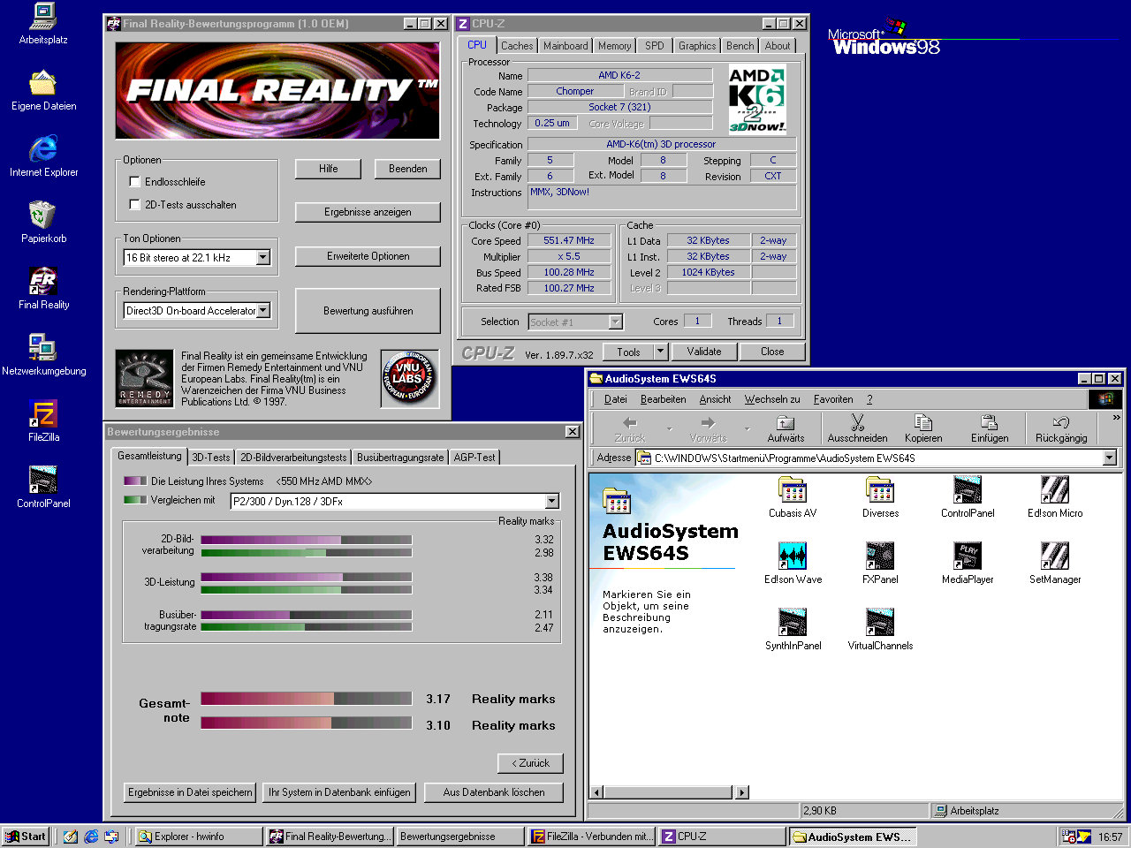
Task: Open the Vorwärts history dropdown arrow
Action: tap(747, 429)
